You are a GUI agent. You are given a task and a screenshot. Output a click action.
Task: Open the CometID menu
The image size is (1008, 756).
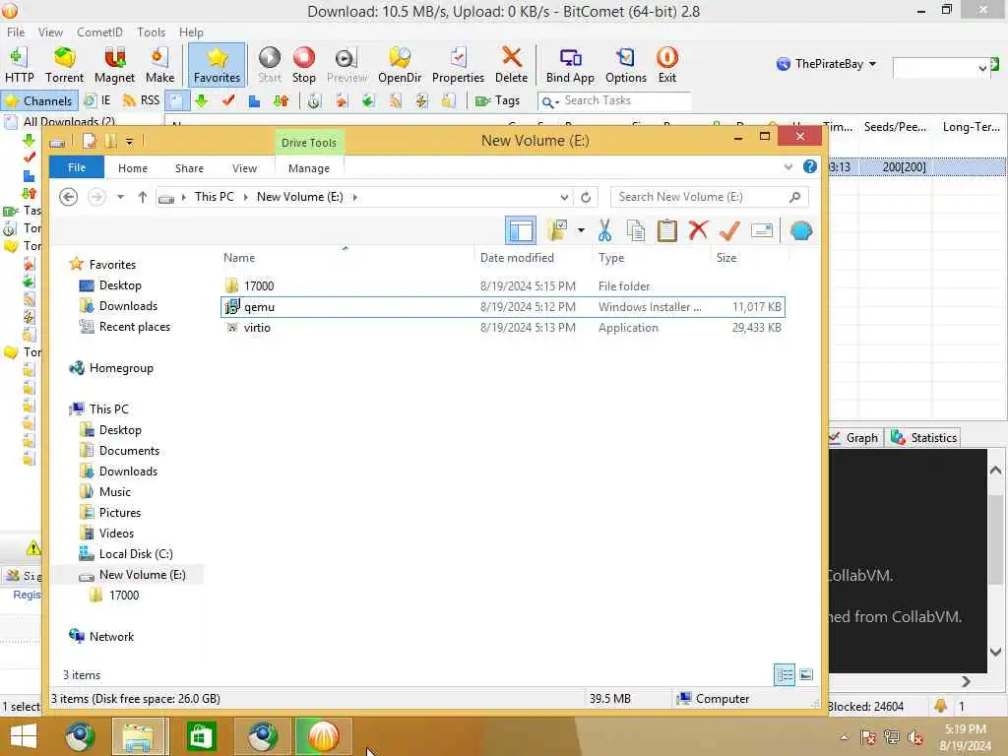(99, 32)
